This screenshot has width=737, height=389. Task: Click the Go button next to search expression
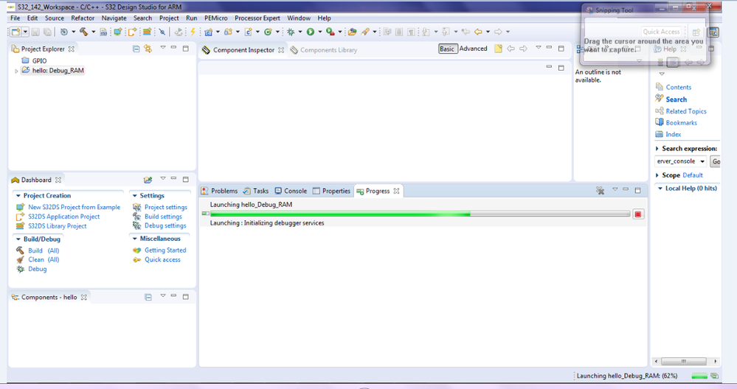(x=716, y=161)
